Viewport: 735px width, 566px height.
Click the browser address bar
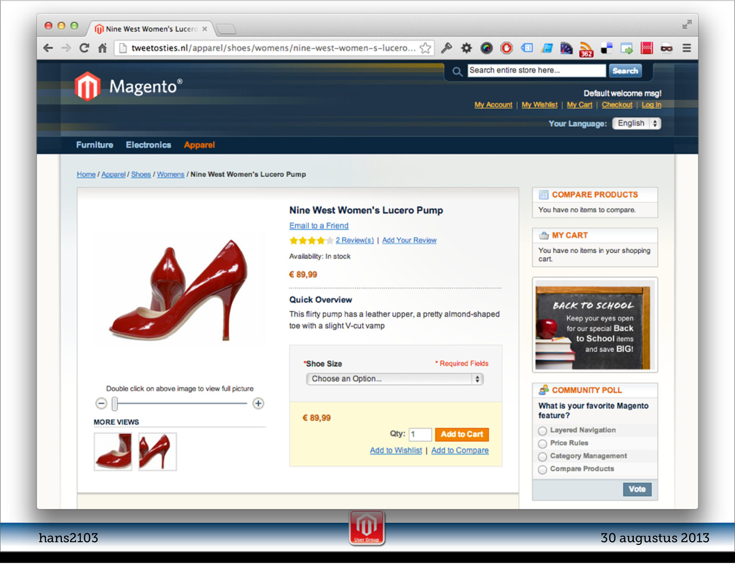point(274,48)
